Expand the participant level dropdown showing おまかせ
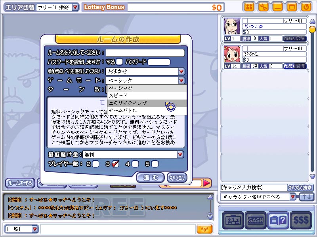Viewport: 317px width, 237px height. [x=181, y=71]
